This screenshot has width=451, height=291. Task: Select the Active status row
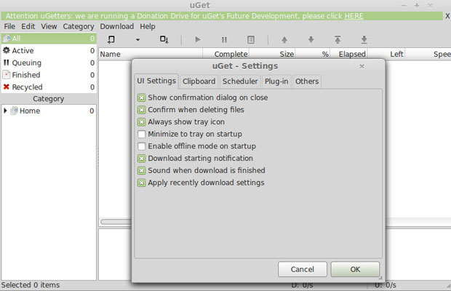point(49,51)
